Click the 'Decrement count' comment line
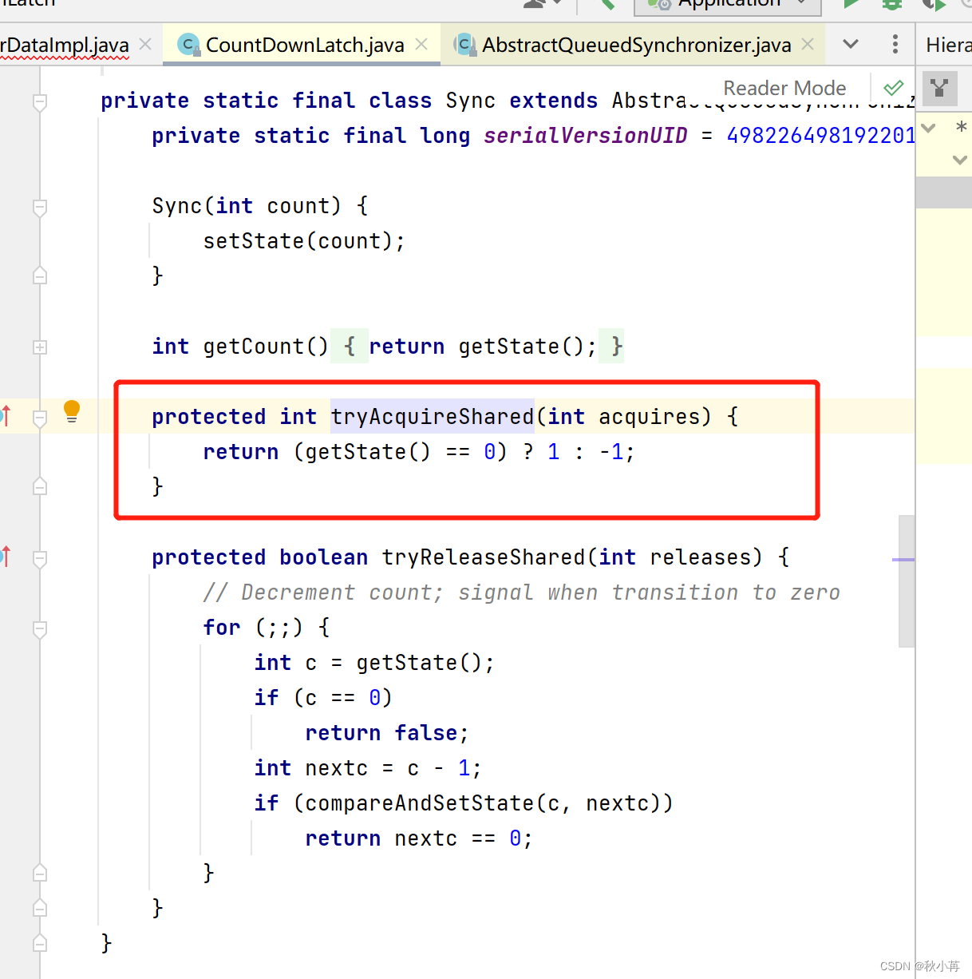Image resolution: width=972 pixels, height=979 pixels. [521, 592]
